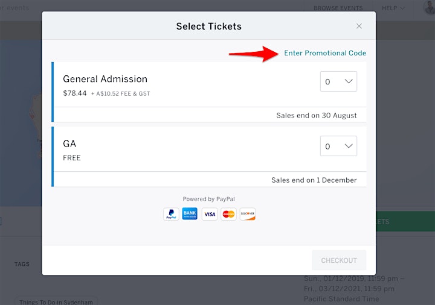Viewport: 435px width, 305px height.
Task: Select the General Admission ticket title
Action: [105, 79]
